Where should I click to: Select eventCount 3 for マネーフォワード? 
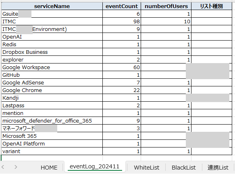122,128
